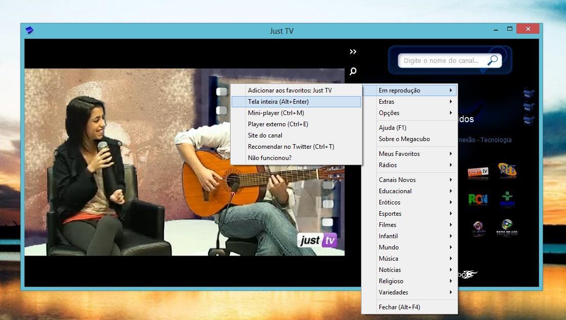Click the Just TV app icon in title bar

[30, 30]
